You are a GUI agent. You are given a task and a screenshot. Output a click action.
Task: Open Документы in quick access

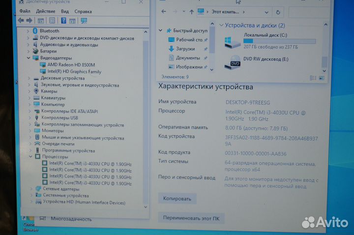pyautogui.click(x=188, y=58)
